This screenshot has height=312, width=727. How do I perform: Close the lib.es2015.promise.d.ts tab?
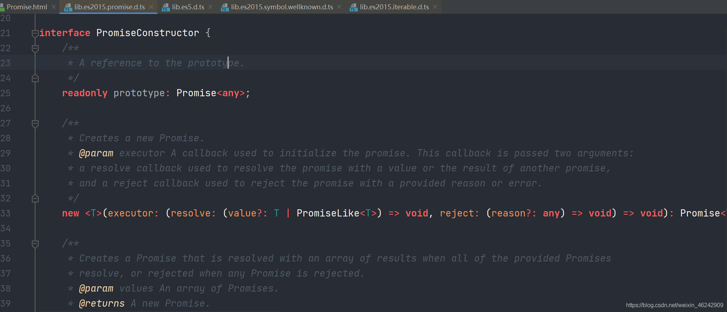tap(151, 7)
